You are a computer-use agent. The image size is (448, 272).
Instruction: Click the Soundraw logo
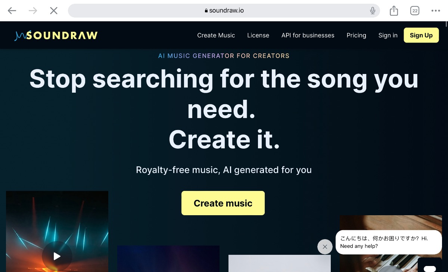click(x=56, y=35)
